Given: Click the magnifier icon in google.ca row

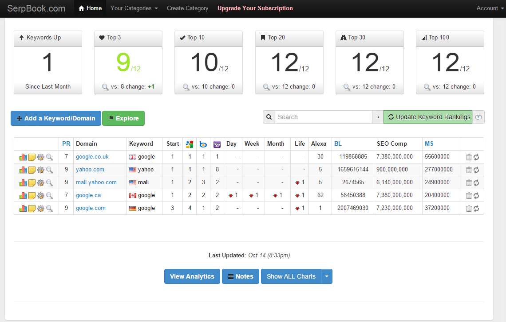Looking at the screenshot, I should pos(49,195).
